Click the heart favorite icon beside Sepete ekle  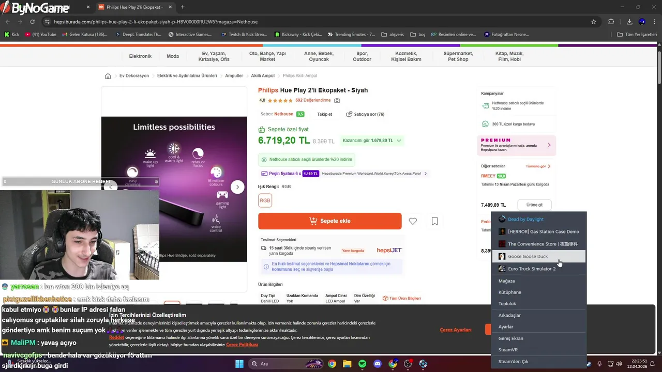click(413, 221)
